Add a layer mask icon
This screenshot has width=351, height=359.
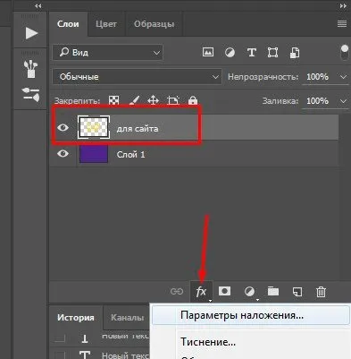pos(224,291)
